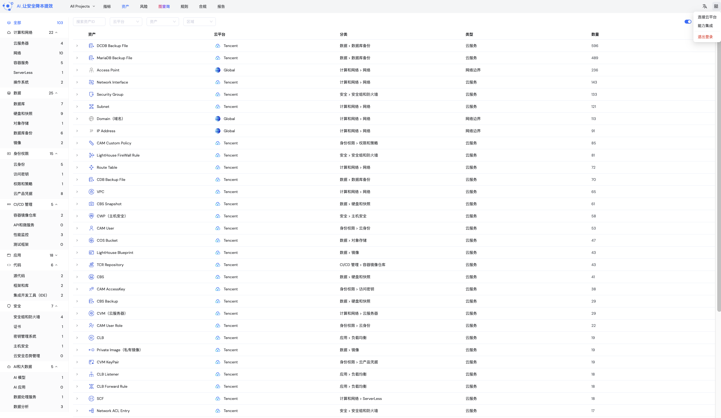This screenshot has height=418, width=721.
Task: Focus the 搜索资产ID search field
Action: click(89, 22)
